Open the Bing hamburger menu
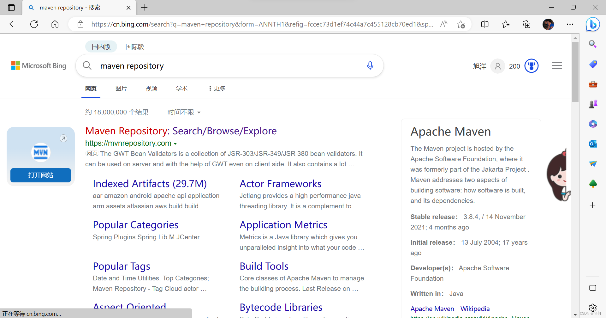Viewport: 606px width, 318px height. click(557, 65)
